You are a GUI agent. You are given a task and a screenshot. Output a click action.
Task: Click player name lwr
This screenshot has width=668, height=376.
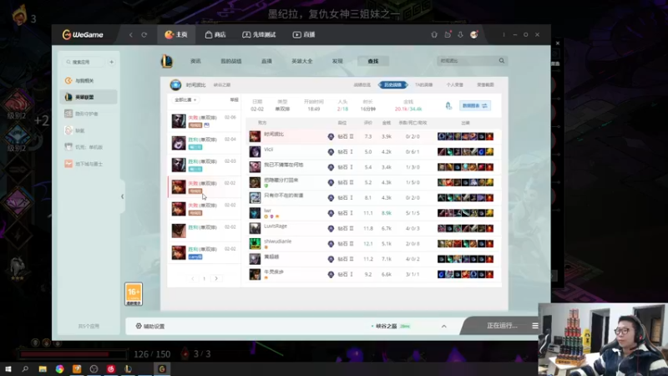tap(267, 211)
